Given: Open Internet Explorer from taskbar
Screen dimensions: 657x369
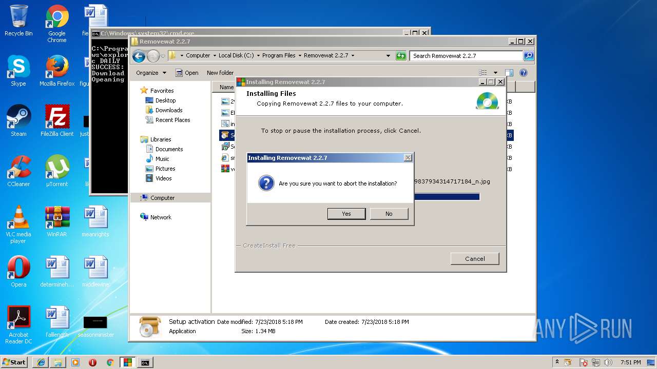Looking at the screenshot, I should 41,362.
